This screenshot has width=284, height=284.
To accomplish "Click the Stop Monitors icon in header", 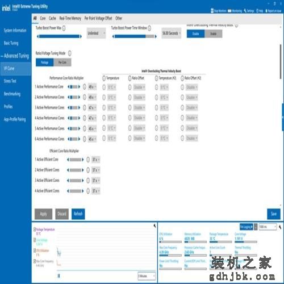I will (x=212, y=11).
